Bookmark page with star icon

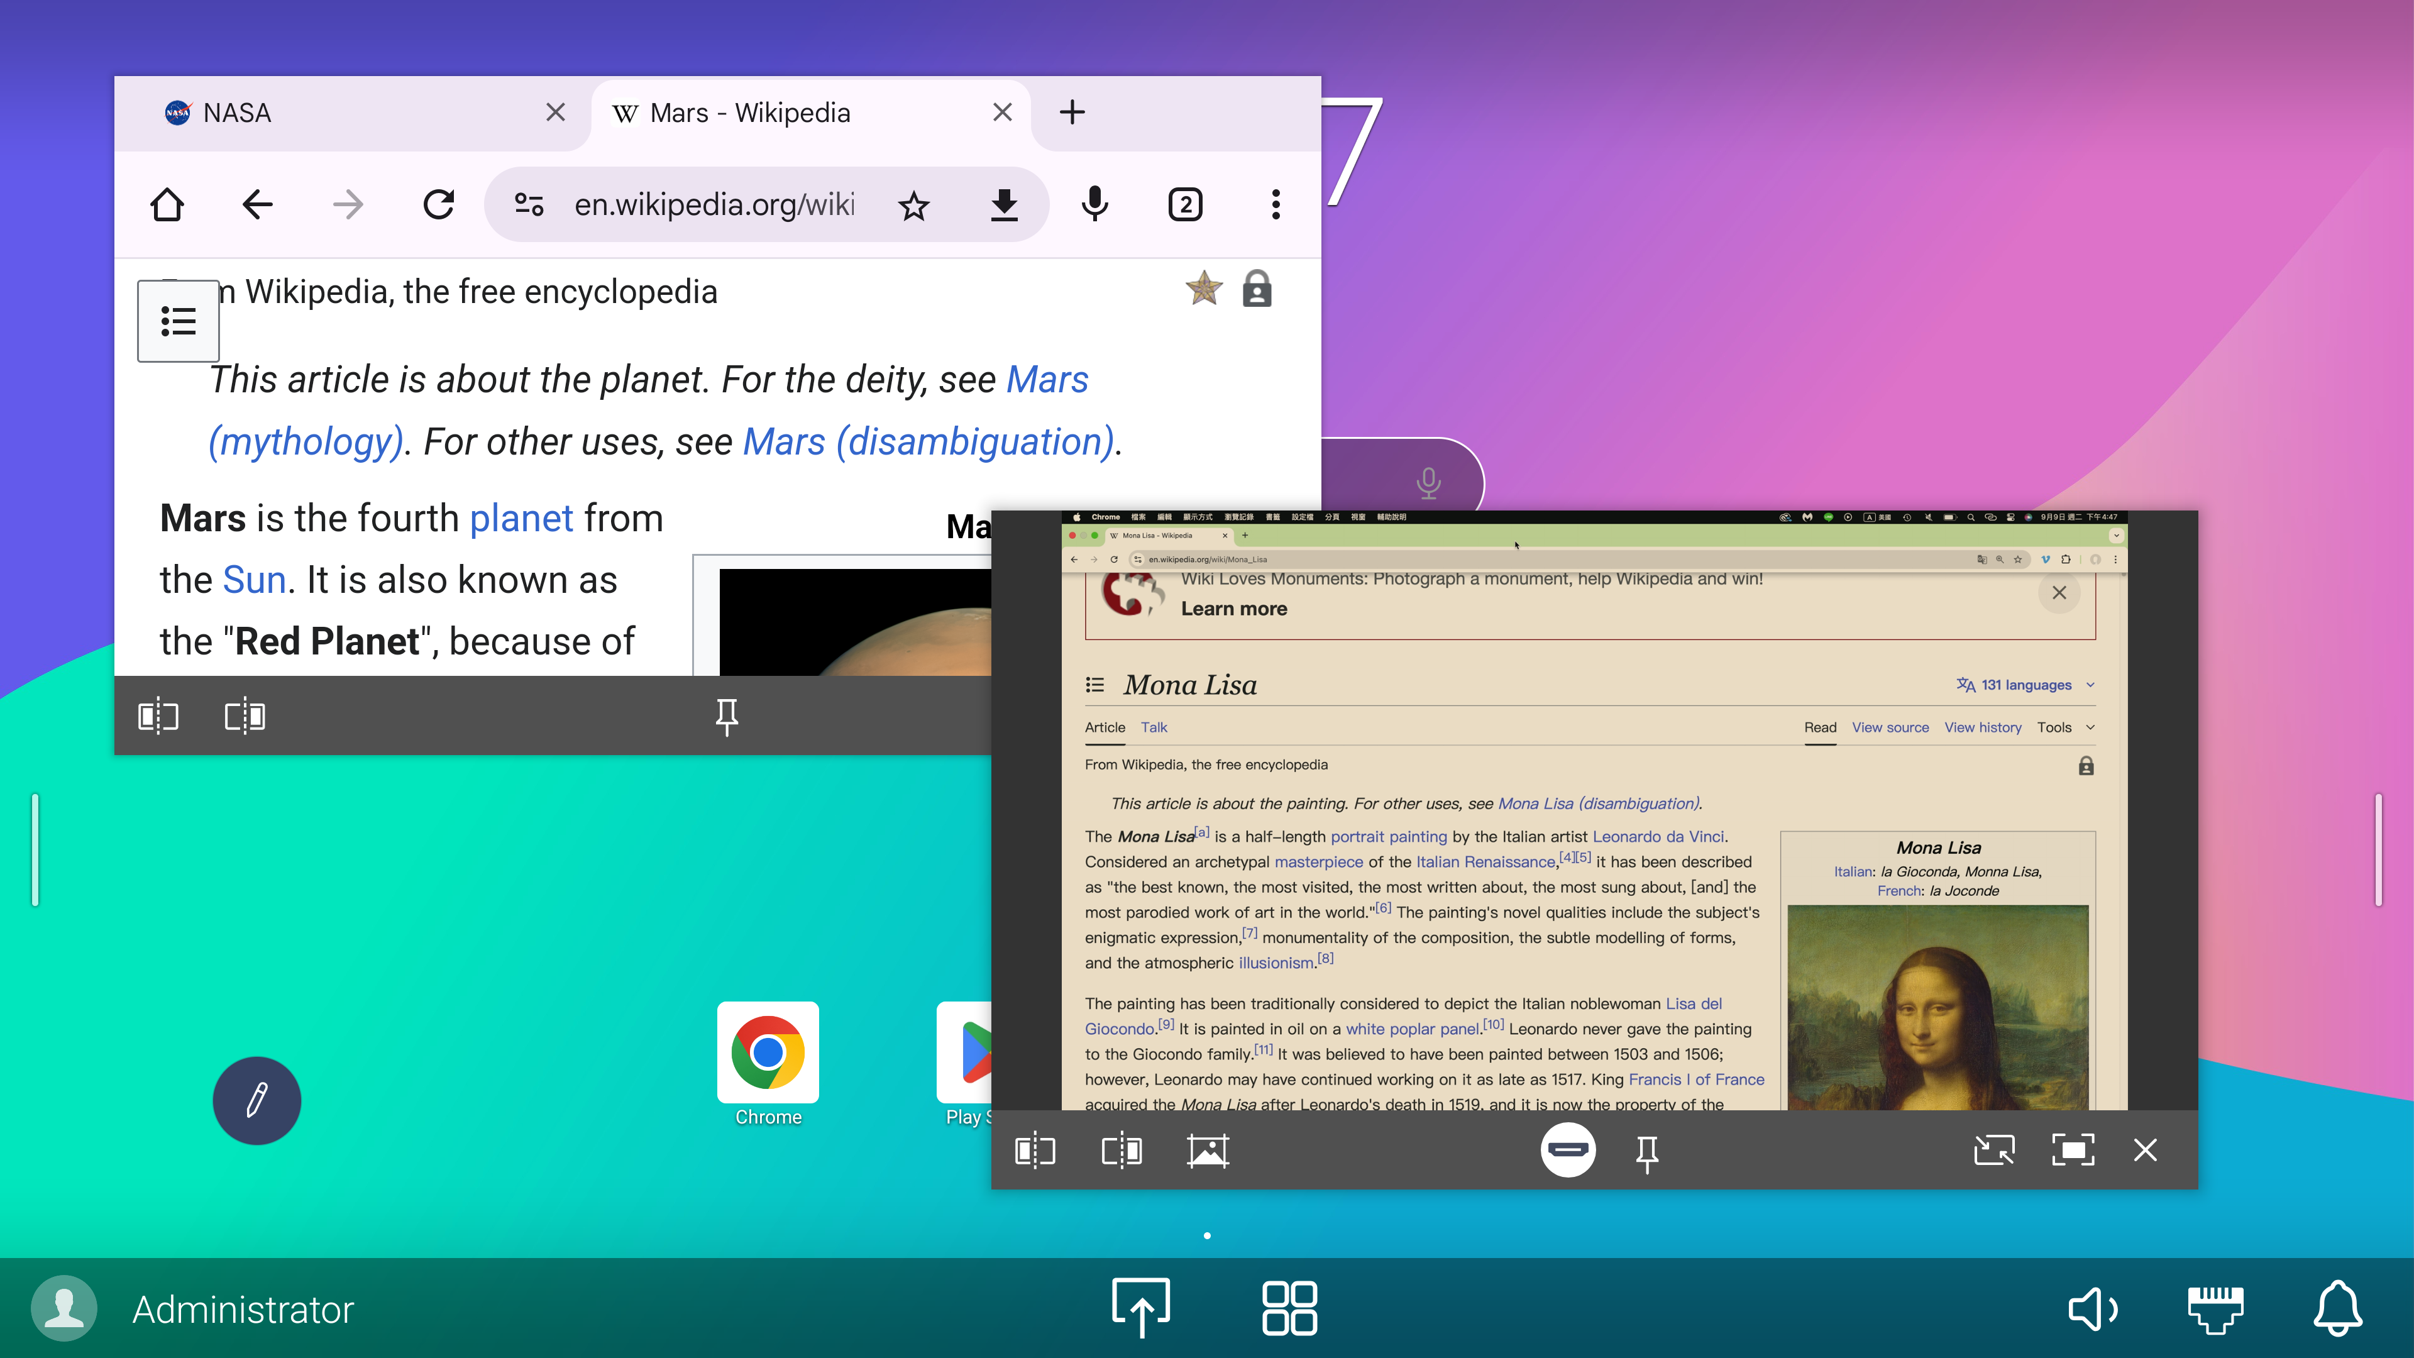pos(913,204)
